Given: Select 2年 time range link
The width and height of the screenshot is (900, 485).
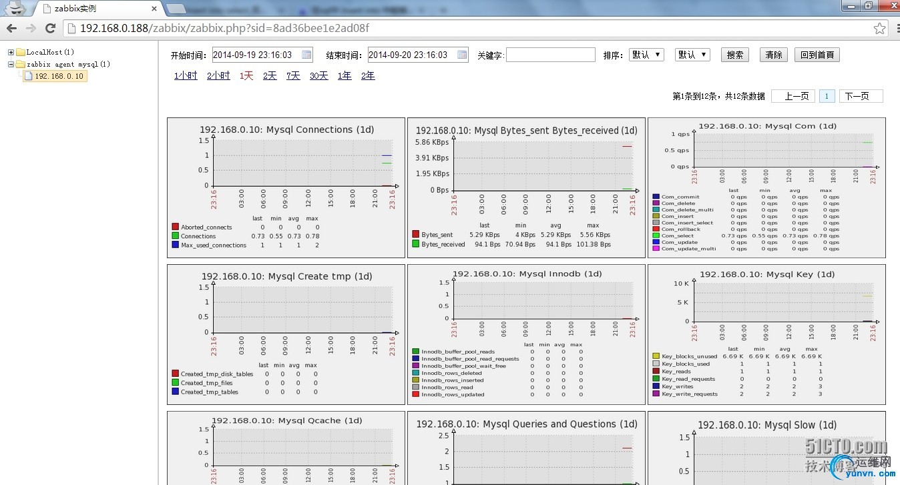Looking at the screenshot, I should click(x=368, y=76).
